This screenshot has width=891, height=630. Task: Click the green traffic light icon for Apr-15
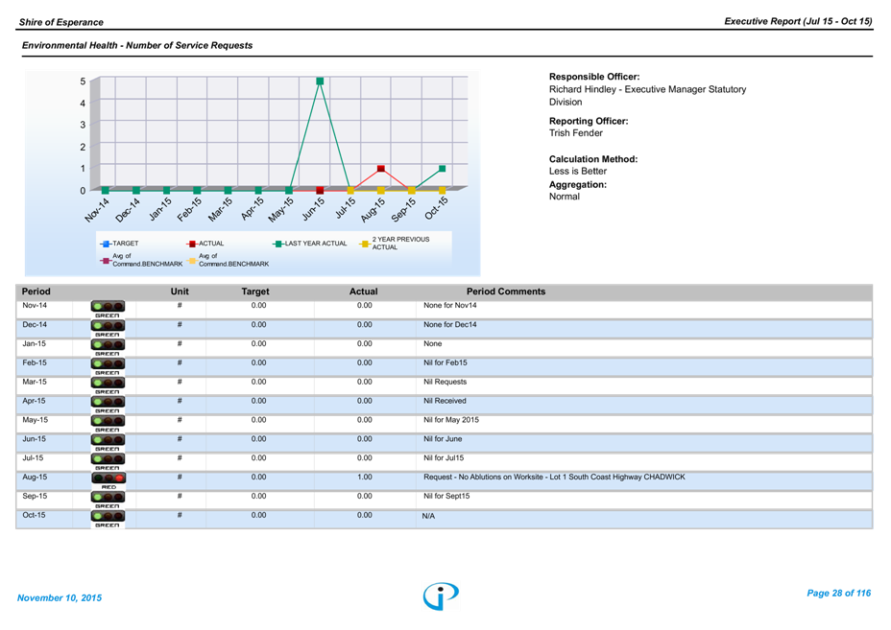tap(108, 404)
